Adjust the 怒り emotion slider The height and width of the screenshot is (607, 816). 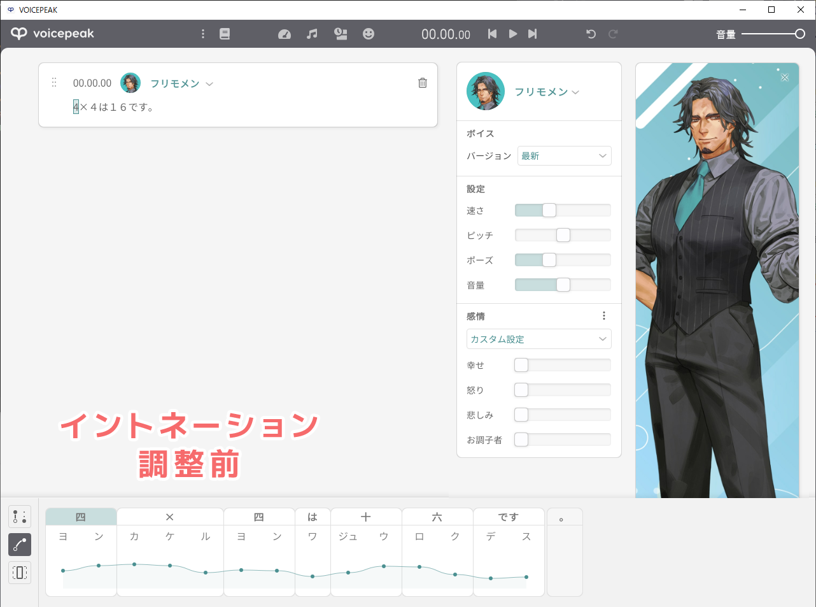563,390
